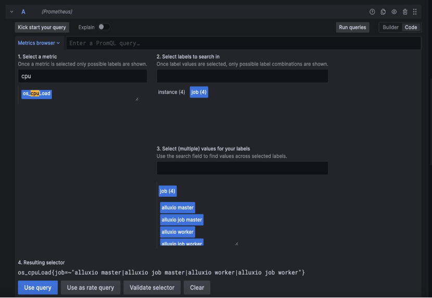Screen dimensions: 432x298
Task: Toggle the alluxio worker value
Action: click(x=177, y=232)
